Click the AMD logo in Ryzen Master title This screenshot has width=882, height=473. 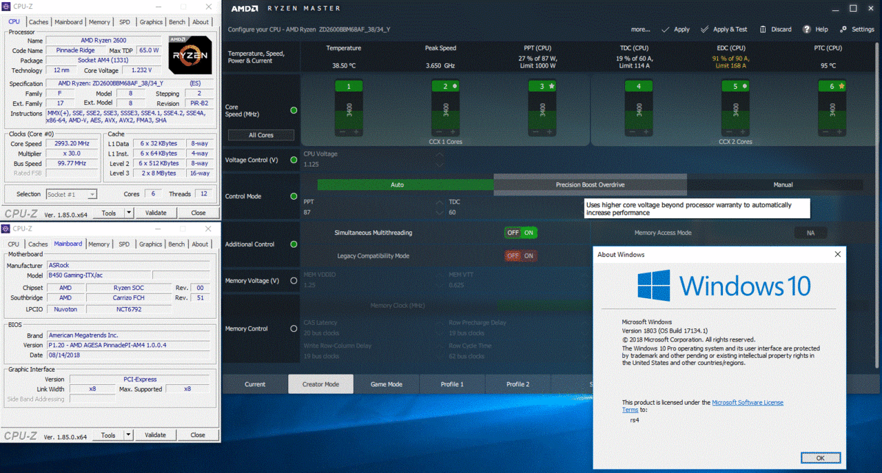coord(245,9)
